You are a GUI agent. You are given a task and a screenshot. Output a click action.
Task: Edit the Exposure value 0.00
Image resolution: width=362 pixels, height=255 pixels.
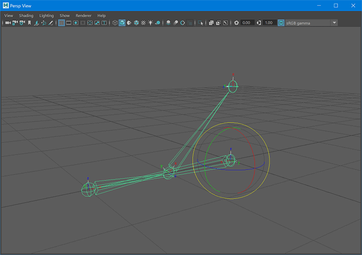click(x=247, y=23)
